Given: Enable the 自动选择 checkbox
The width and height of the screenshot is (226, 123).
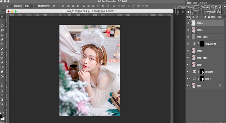Looking at the screenshot, I should click(x=12, y=6).
